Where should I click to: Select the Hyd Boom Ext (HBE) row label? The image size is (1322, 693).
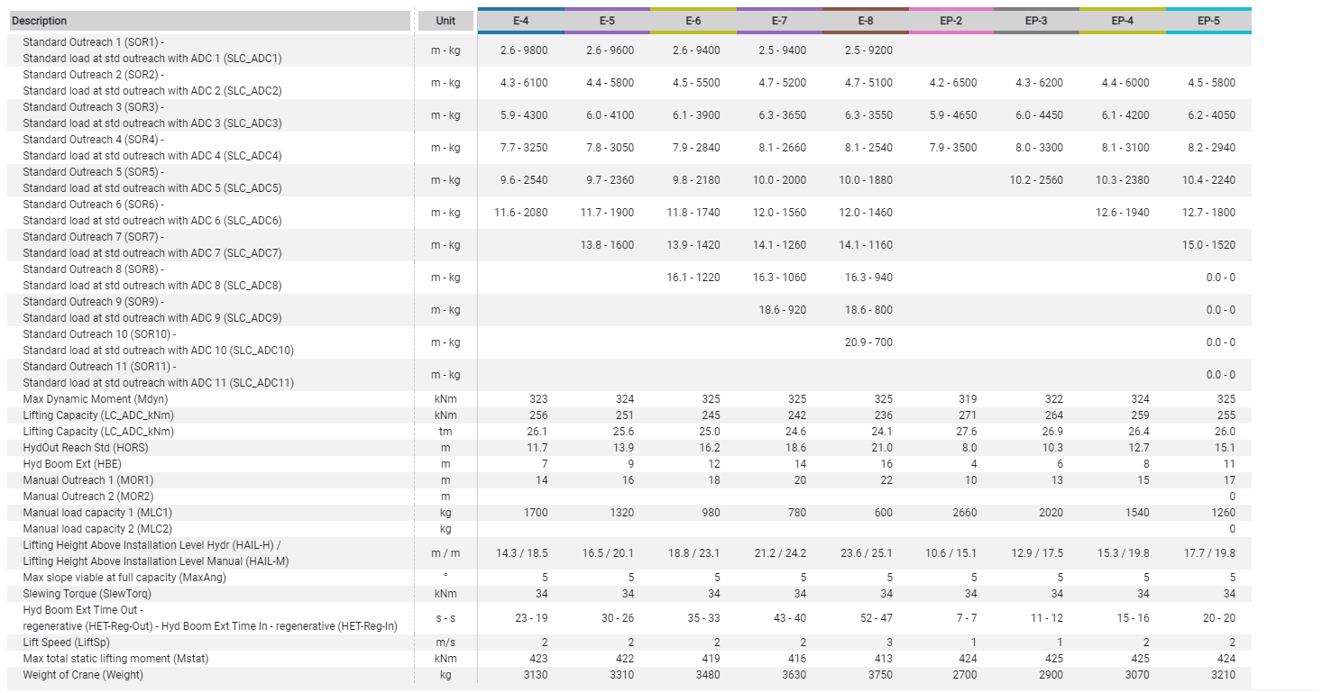pyautogui.click(x=71, y=464)
